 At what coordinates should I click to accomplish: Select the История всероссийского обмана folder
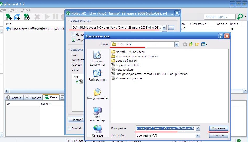[x=135, y=56]
